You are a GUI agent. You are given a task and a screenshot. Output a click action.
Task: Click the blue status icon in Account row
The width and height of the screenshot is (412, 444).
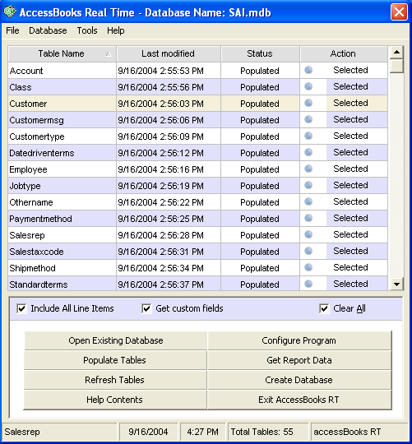pyautogui.click(x=308, y=70)
